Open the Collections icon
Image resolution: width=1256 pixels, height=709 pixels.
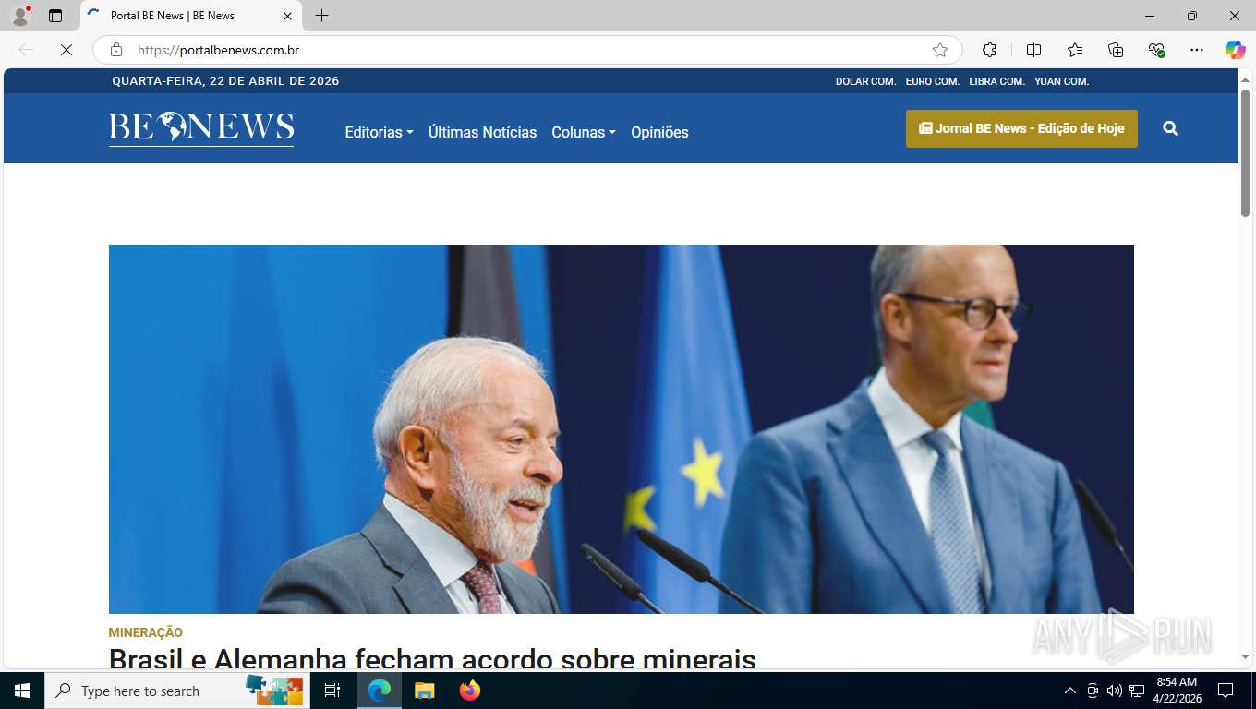click(x=1116, y=50)
